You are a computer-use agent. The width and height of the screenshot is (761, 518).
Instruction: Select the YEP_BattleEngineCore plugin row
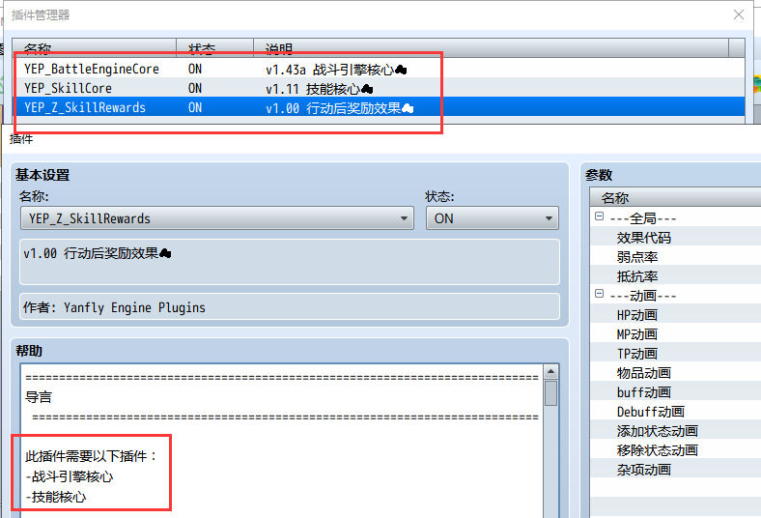(x=379, y=69)
